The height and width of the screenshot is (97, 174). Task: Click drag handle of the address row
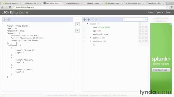coord(84,38)
